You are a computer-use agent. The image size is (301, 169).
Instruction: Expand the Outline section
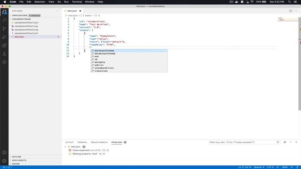click(x=17, y=157)
